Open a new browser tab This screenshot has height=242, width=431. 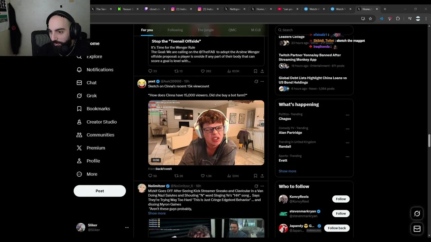pos(385,9)
